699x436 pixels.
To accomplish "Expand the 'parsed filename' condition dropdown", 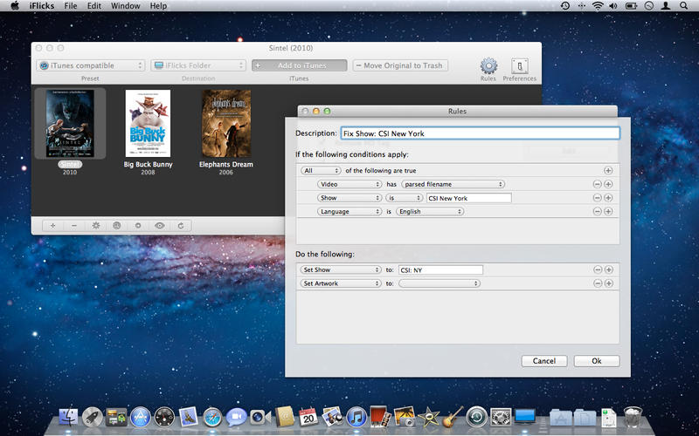I will (x=453, y=184).
